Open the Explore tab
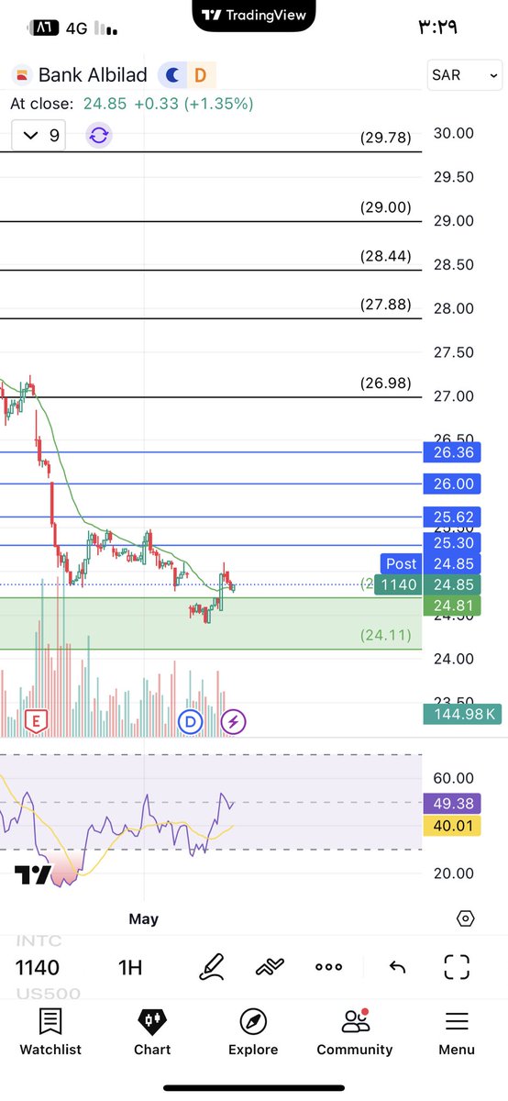The image size is (508, 1101). pos(253,1032)
